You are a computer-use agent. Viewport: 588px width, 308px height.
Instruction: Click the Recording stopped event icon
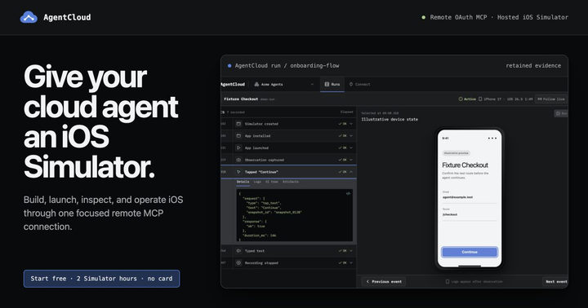click(238, 262)
